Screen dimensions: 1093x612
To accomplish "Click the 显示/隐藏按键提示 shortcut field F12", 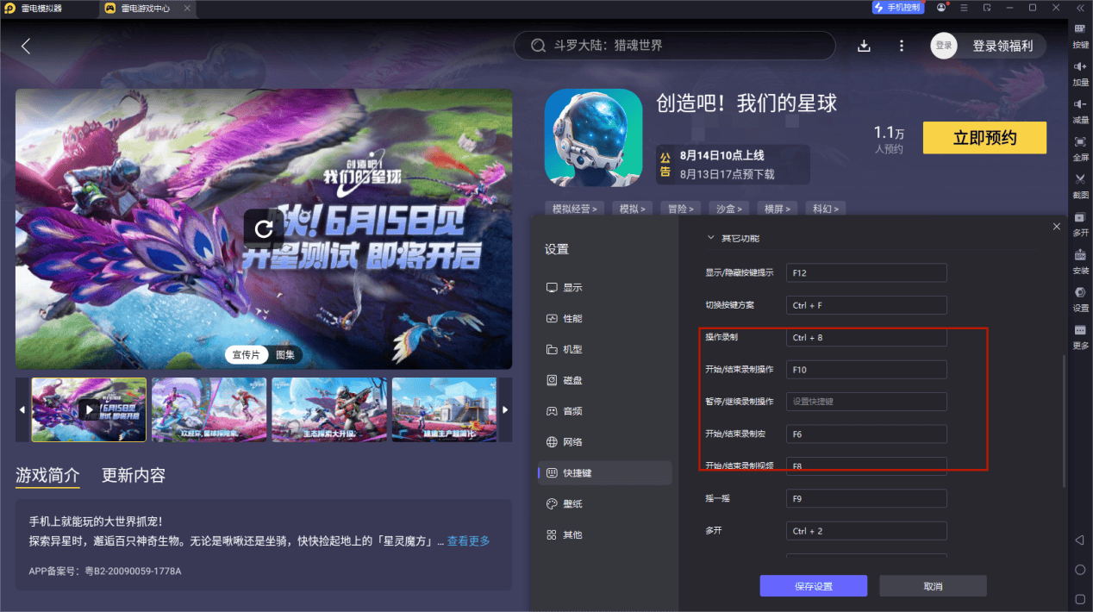I will point(866,272).
